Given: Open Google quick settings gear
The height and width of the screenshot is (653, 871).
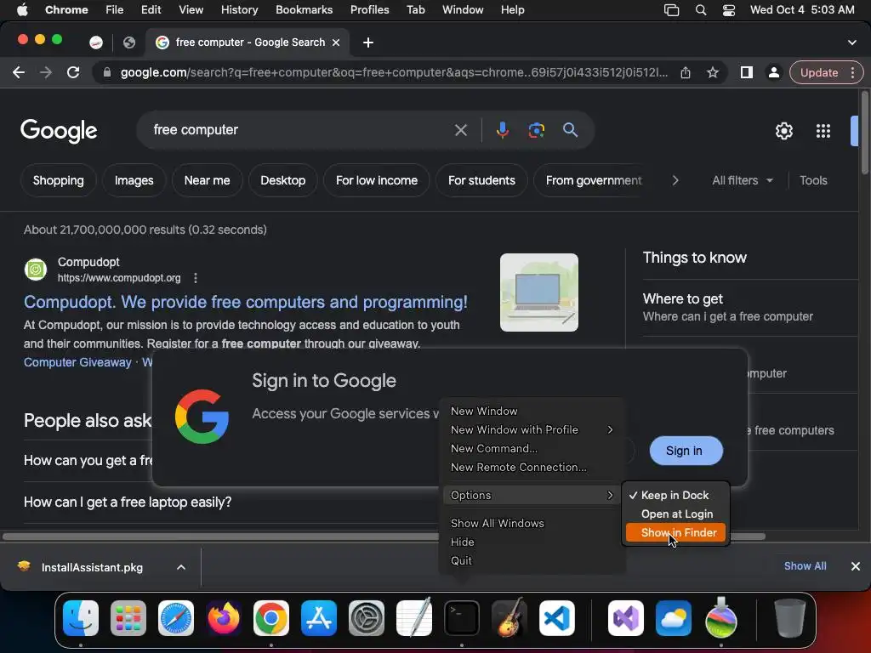Looking at the screenshot, I should pos(783,131).
